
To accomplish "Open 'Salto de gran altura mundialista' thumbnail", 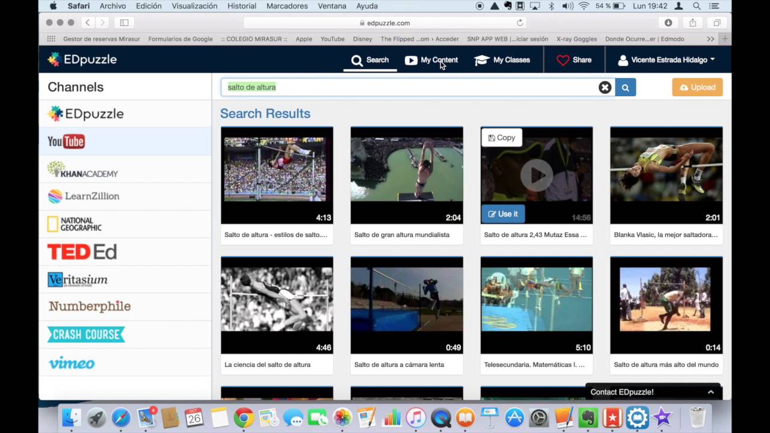I will tap(407, 176).
